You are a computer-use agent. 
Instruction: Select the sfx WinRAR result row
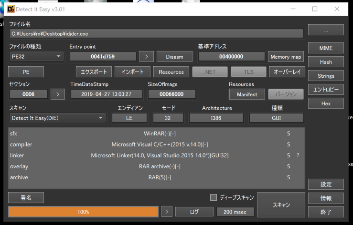pos(157,133)
